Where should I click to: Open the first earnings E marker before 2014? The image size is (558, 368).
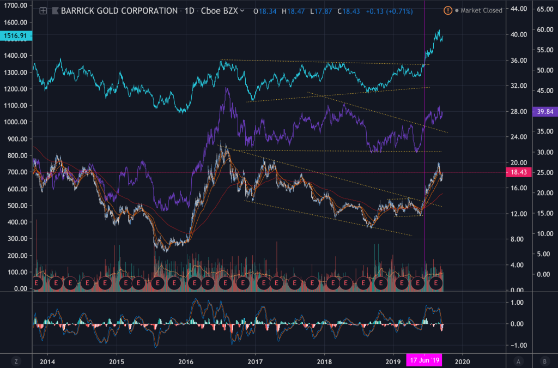point(37,283)
